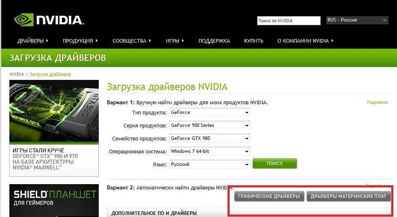This screenshot has width=397, height=217.
Task: Click the NVIDIA breadcrumb link
Action: coord(17,74)
